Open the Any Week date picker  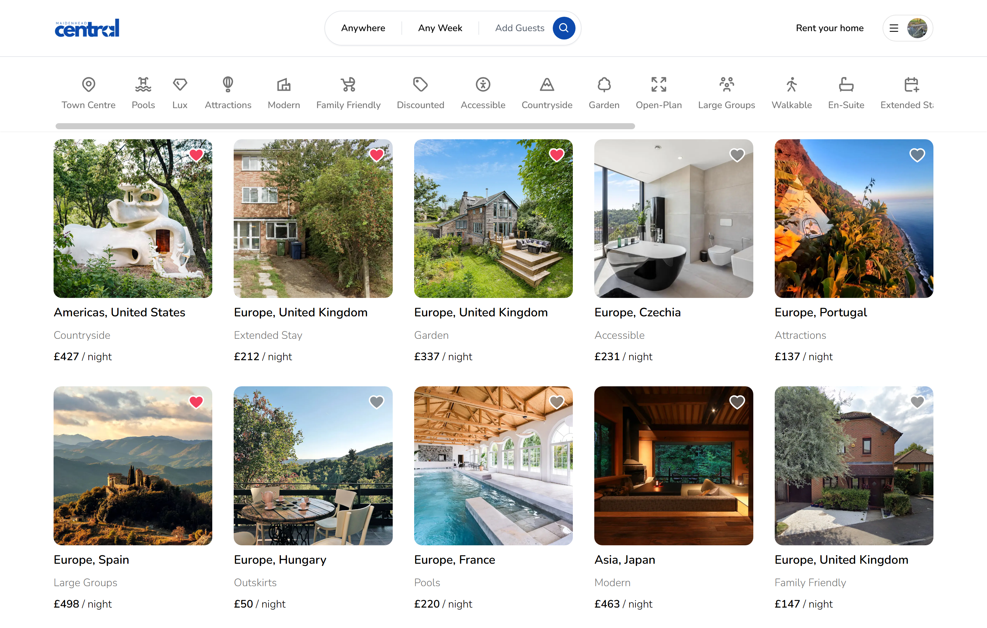440,28
